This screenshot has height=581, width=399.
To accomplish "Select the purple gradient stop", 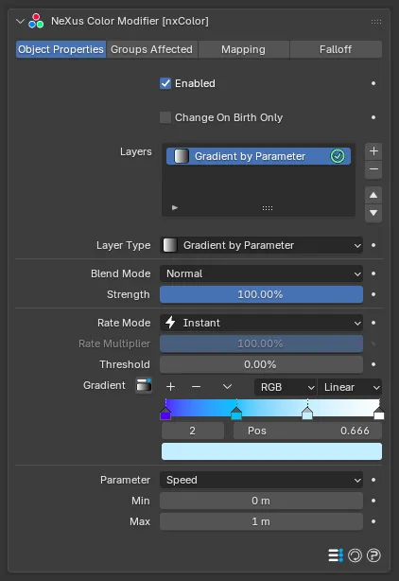I will tap(165, 414).
